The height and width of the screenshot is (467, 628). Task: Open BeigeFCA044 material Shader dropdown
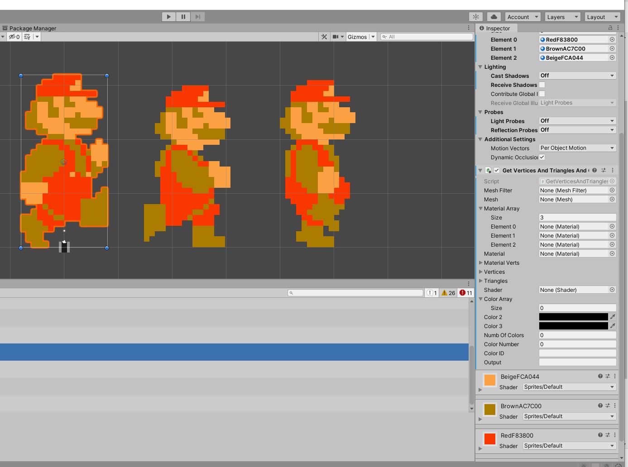(x=569, y=387)
